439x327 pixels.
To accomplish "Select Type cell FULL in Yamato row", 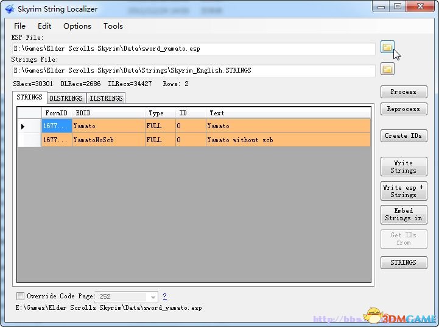I will tap(160, 126).
